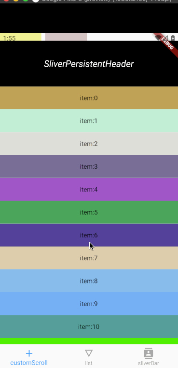
Task: Choose the item:3 row
Action: coord(89,167)
